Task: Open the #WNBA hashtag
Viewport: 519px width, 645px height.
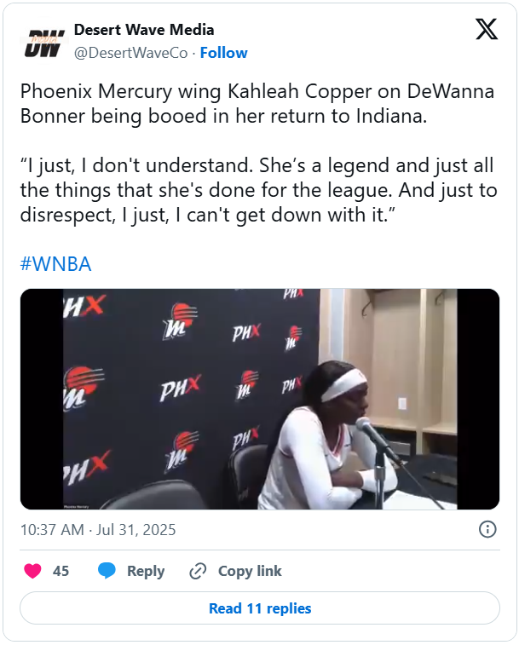Action: click(55, 263)
